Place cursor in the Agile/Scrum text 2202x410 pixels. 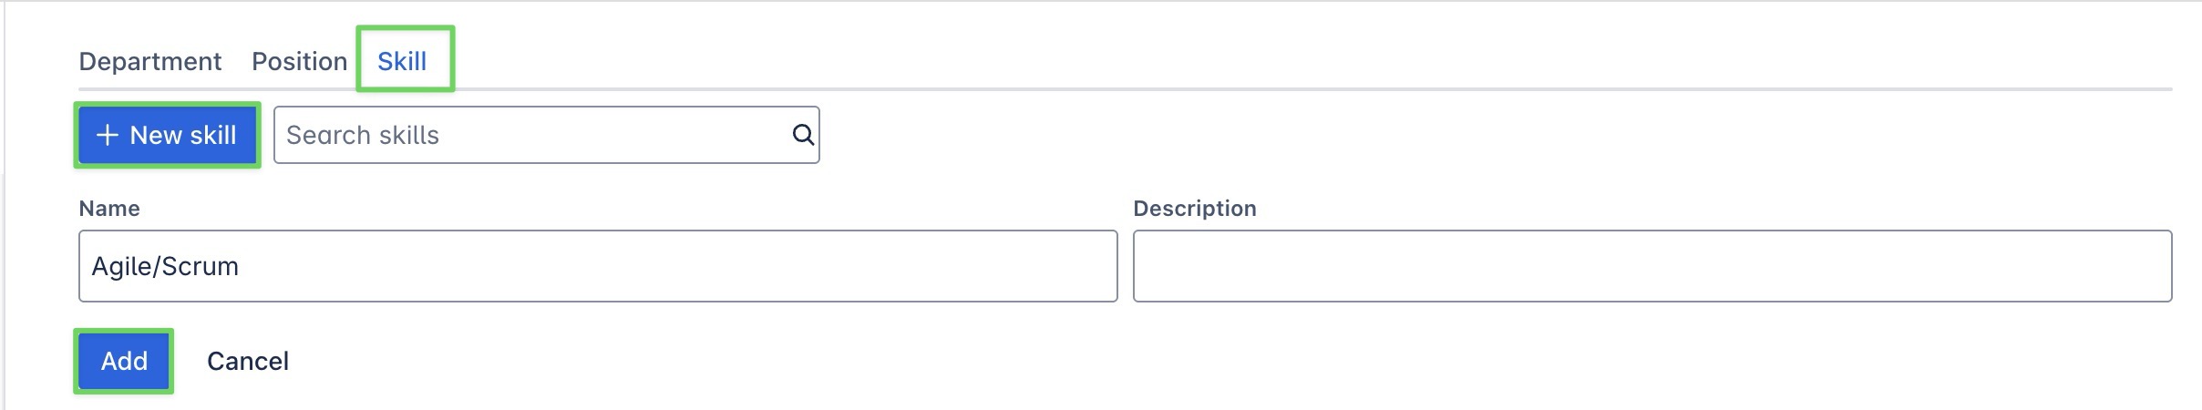click(x=165, y=266)
